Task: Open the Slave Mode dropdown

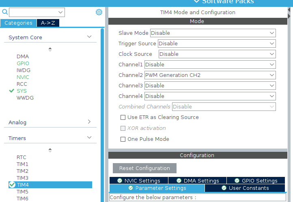Action: click(213, 33)
